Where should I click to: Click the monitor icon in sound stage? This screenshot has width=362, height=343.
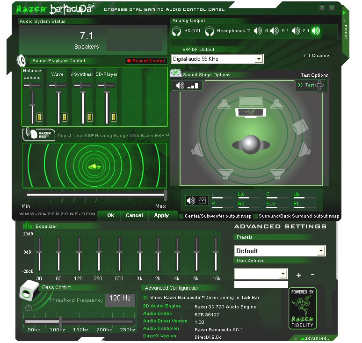click(251, 113)
